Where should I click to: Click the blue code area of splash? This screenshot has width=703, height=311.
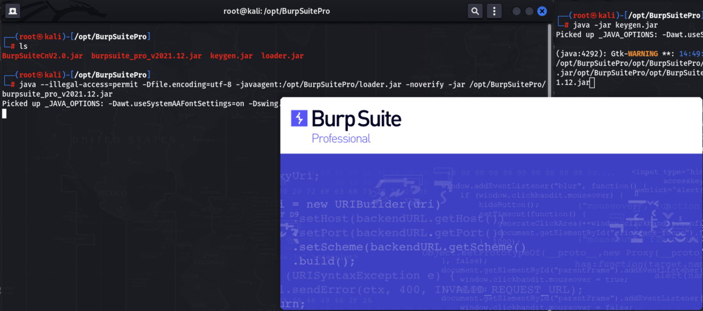pyautogui.click(x=469, y=234)
